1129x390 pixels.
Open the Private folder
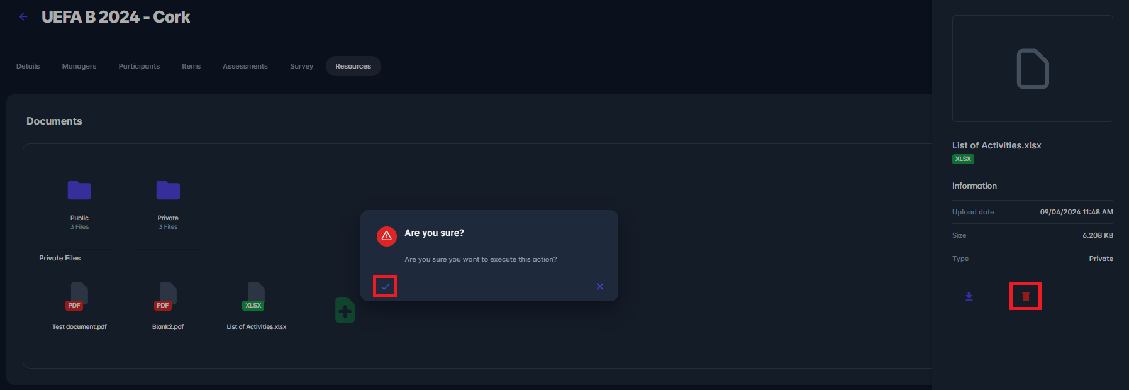[x=168, y=191]
